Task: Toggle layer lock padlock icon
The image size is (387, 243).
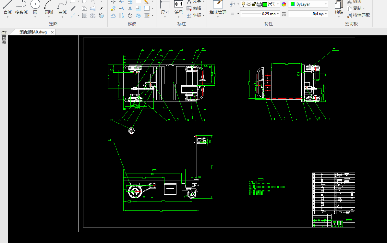Action: (x=254, y=4)
